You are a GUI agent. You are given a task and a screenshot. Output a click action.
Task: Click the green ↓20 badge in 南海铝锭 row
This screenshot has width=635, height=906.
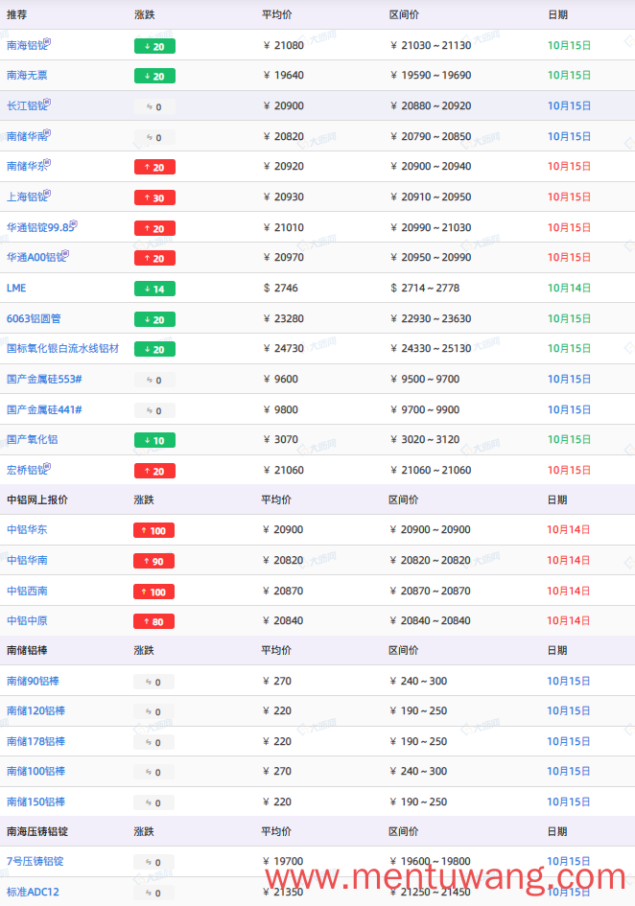(x=154, y=46)
